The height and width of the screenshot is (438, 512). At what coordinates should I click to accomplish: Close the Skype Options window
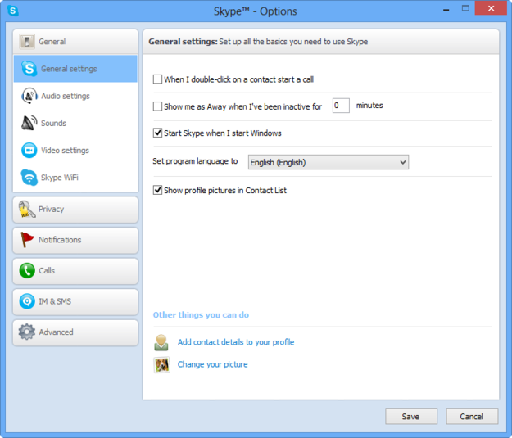click(491, 8)
